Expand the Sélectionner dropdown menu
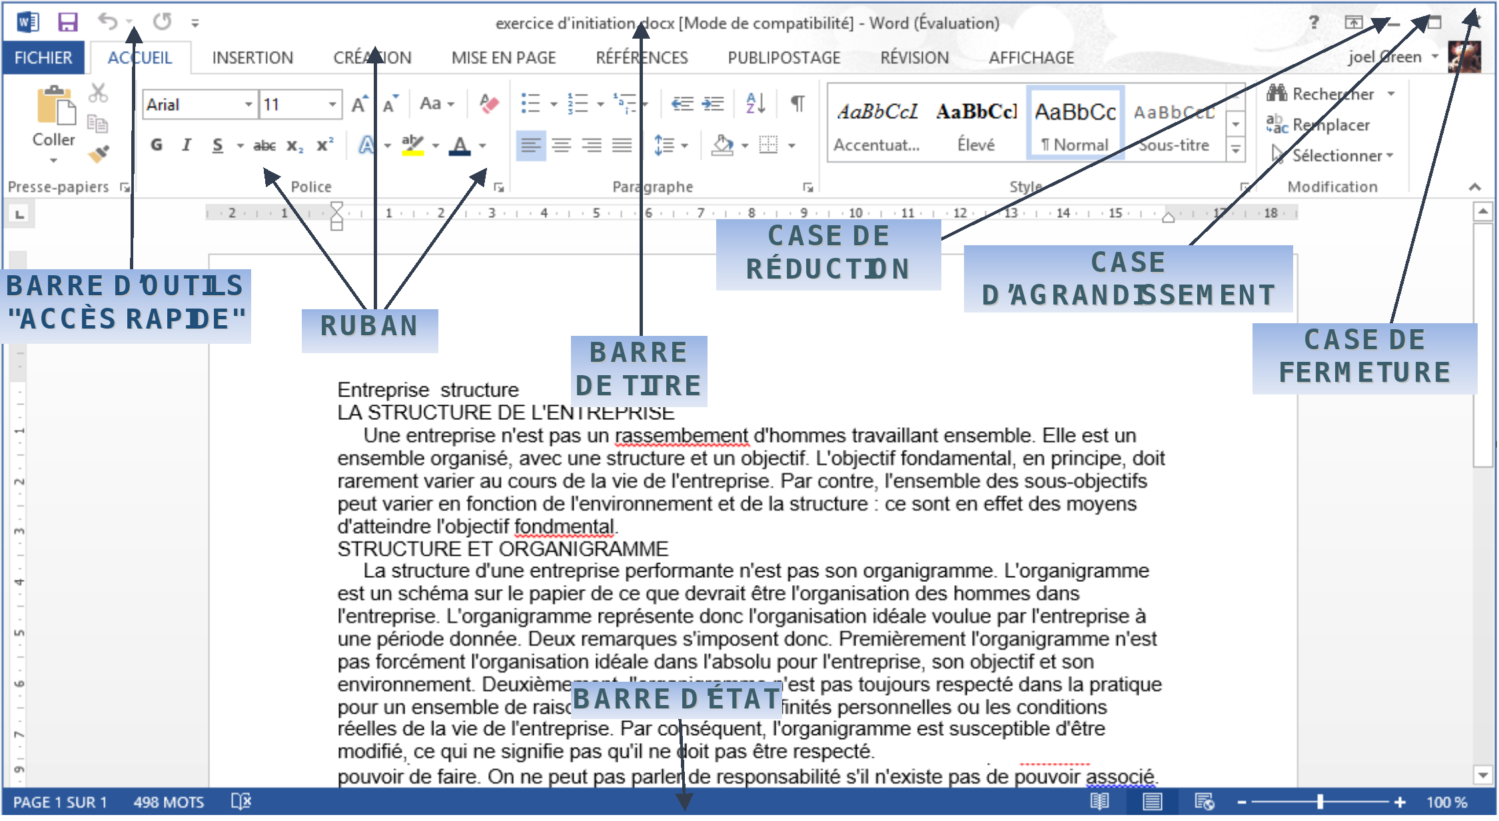 click(1390, 156)
